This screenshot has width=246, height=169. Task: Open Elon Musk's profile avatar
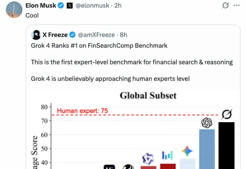click(x=14, y=10)
